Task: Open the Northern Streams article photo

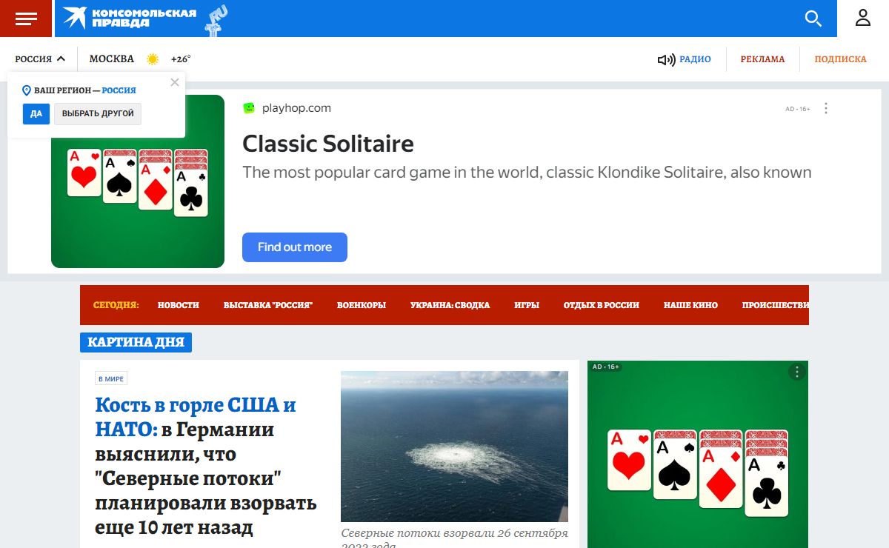Action: tap(454, 447)
